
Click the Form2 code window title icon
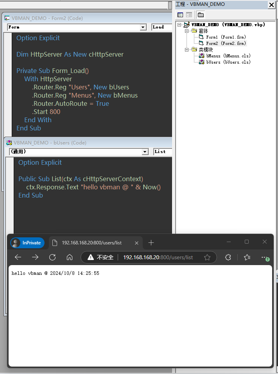[7, 18]
